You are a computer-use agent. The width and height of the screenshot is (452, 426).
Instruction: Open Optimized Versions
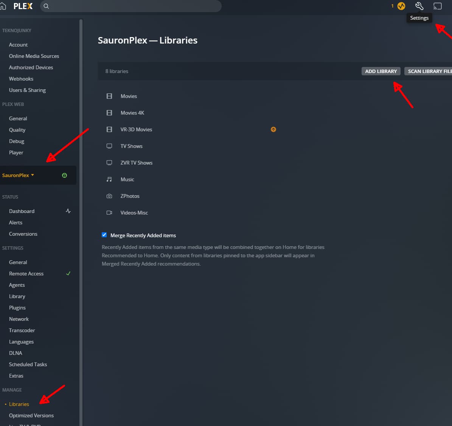[31, 416]
